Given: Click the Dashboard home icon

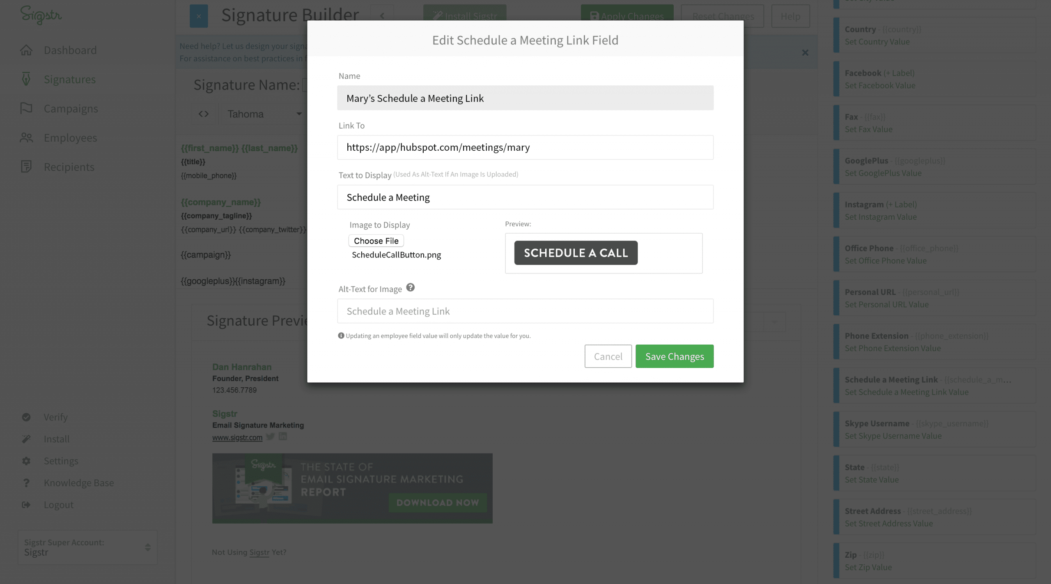Looking at the screenshot, I should pos(26,50).
